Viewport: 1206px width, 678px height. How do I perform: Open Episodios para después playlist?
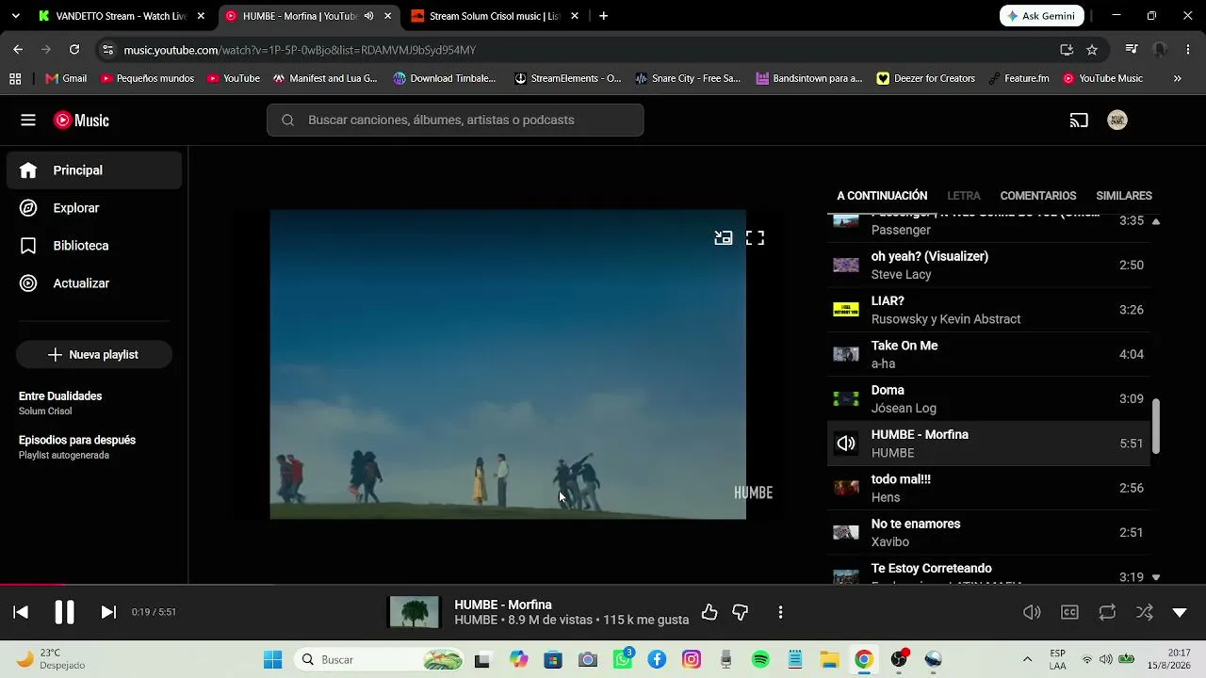click(77, 446)
